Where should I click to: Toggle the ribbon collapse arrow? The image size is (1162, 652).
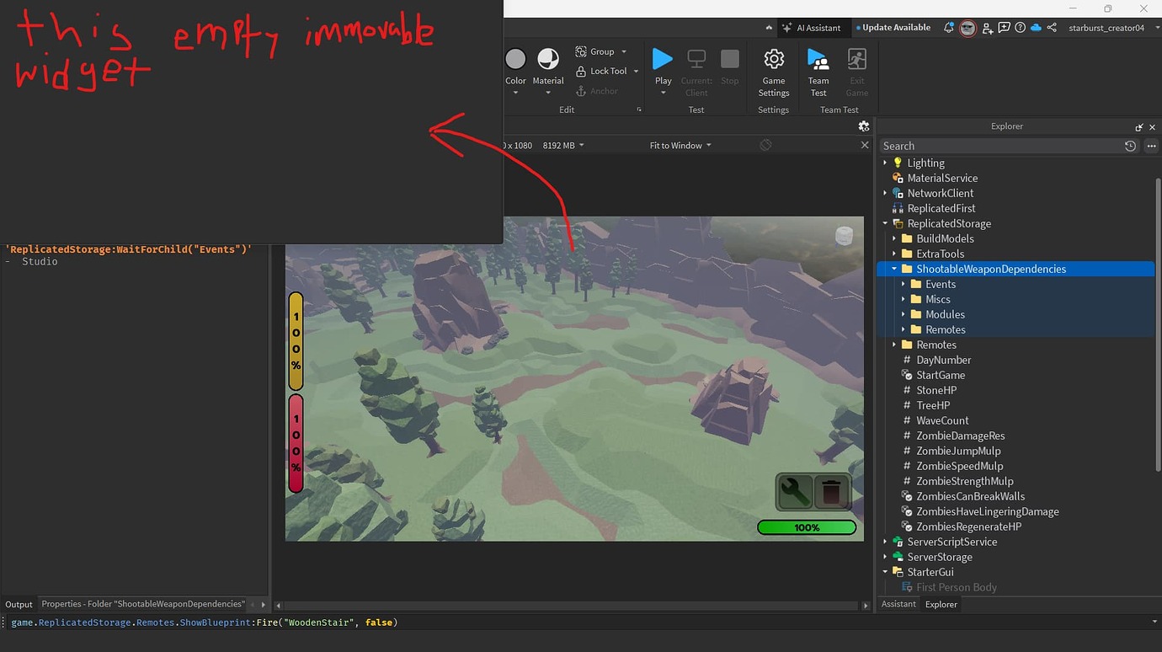coord(769,27)
